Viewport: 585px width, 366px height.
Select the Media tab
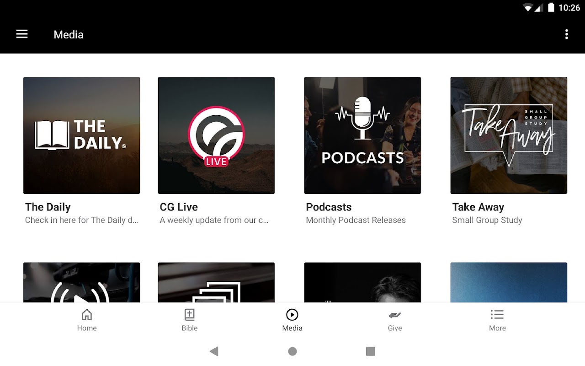click(292, 320)
